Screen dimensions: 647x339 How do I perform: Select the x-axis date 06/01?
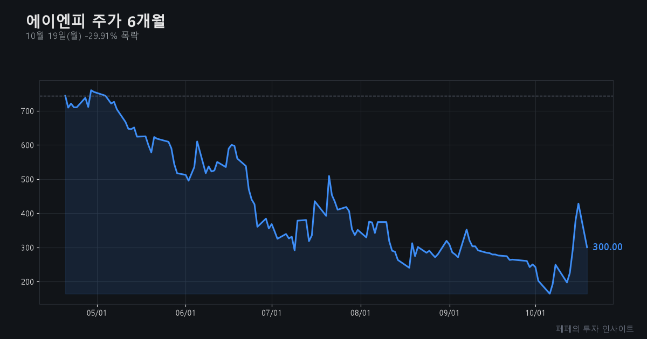click(x=185, y=313)
